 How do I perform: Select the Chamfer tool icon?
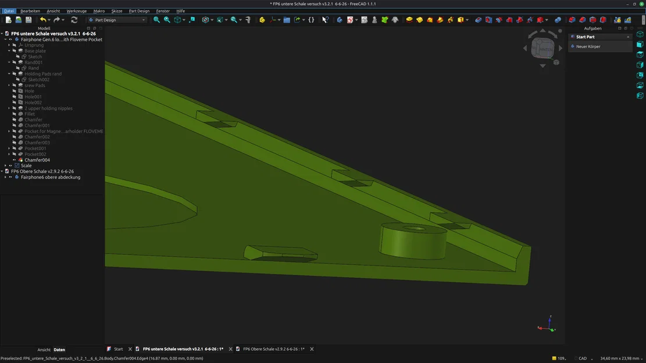click(583, 20)
